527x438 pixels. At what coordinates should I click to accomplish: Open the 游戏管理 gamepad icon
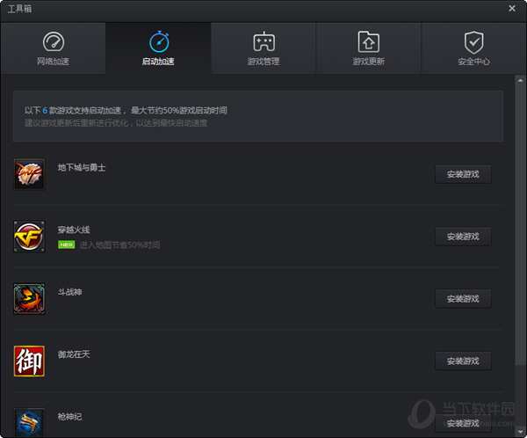tap(263, 41)
